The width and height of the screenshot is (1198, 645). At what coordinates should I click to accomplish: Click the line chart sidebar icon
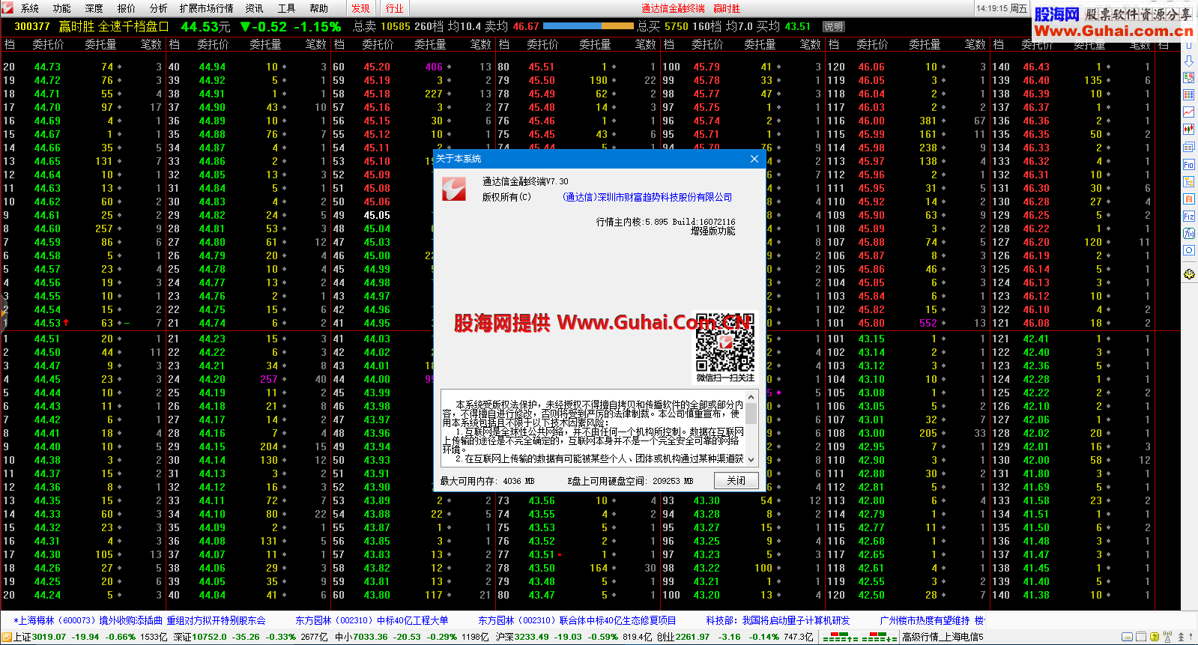click(1189, 112)
